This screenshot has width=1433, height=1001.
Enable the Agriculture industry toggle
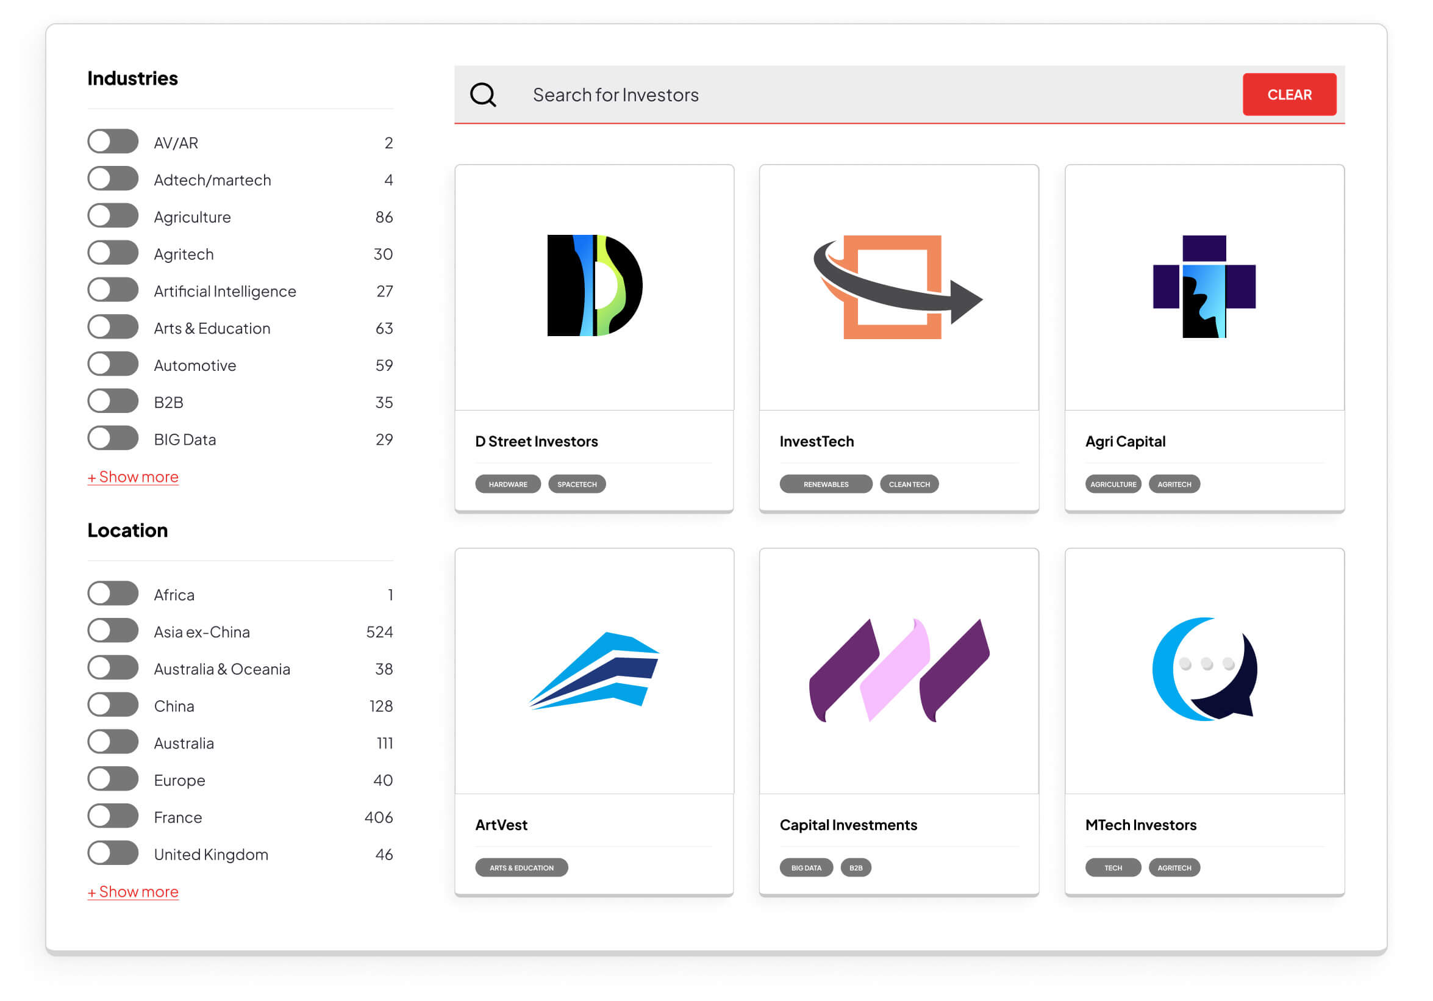pyautogui.click(x=113, y=216)
